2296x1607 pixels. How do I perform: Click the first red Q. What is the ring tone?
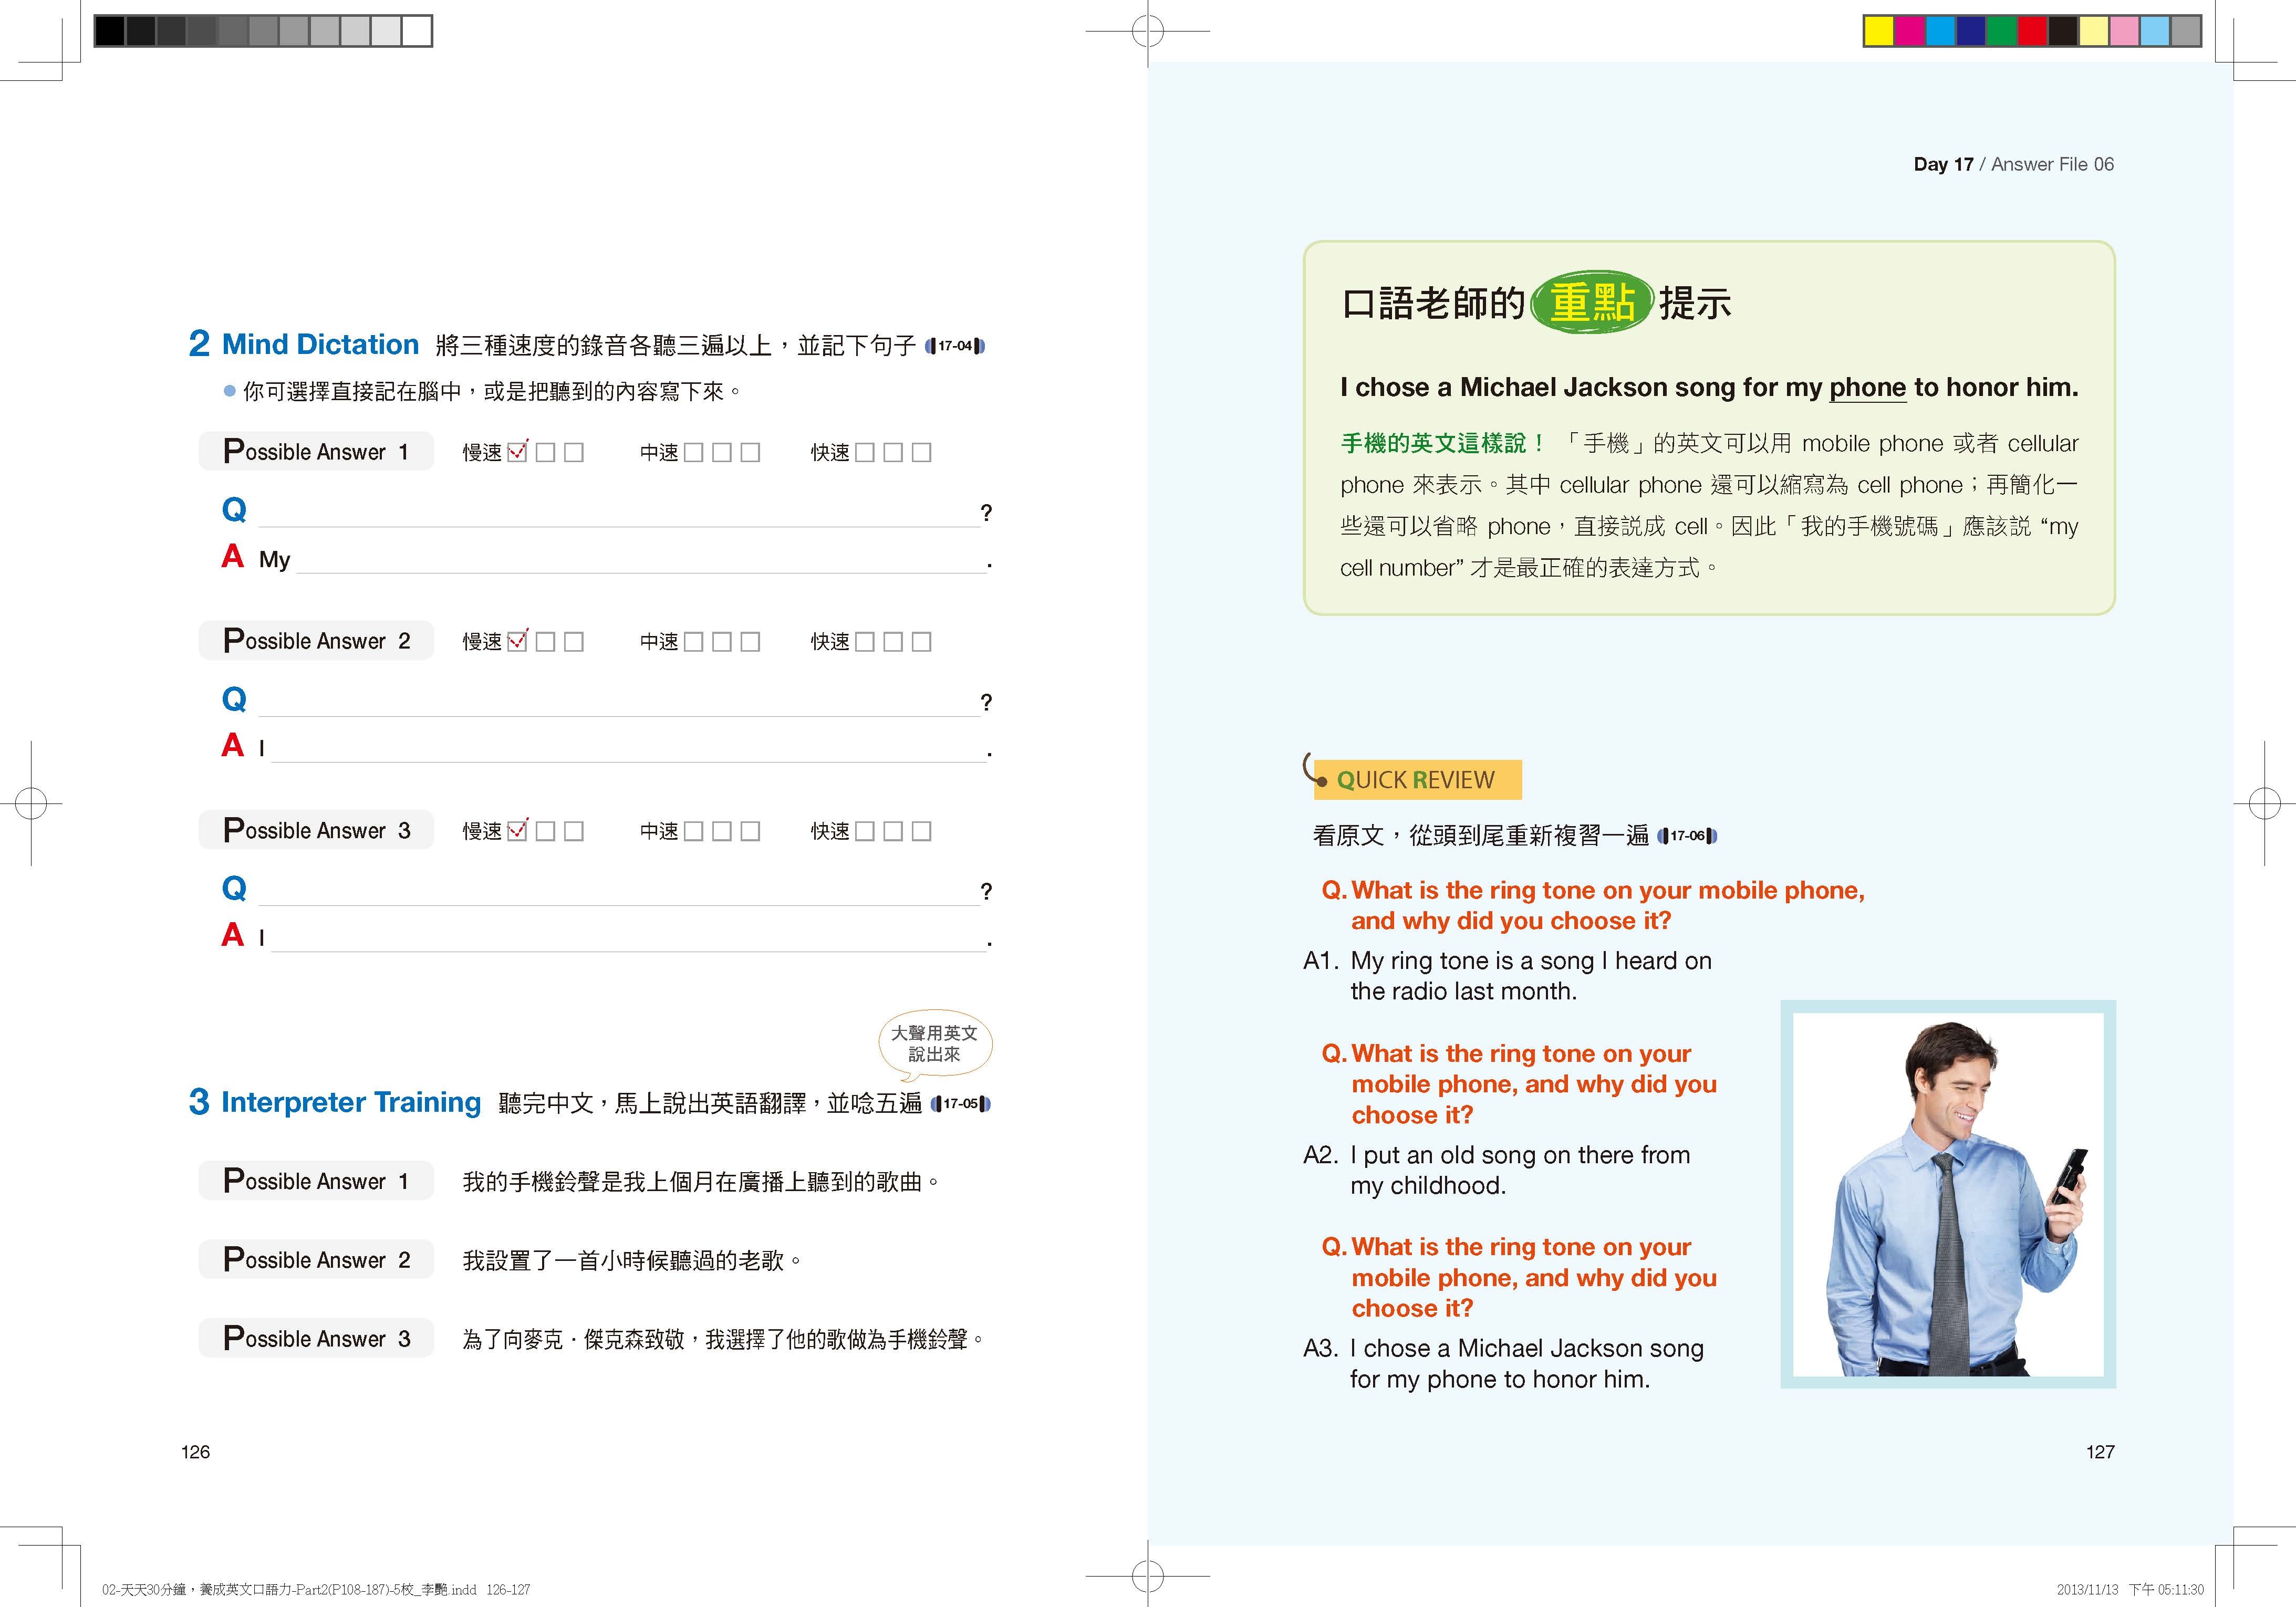click(x=1593, y=905)
